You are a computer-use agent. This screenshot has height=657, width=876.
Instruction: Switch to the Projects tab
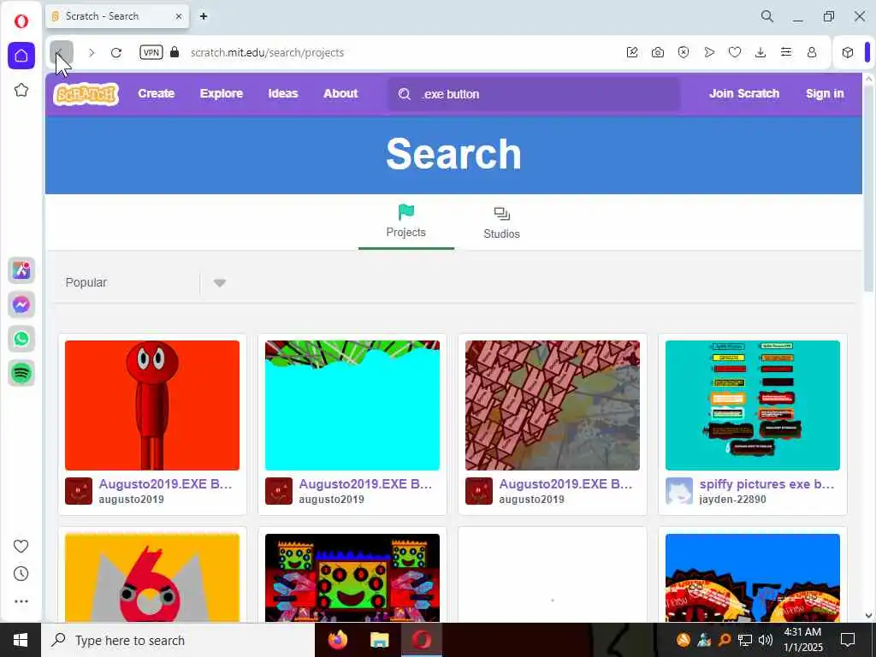(x=406, y=222)
